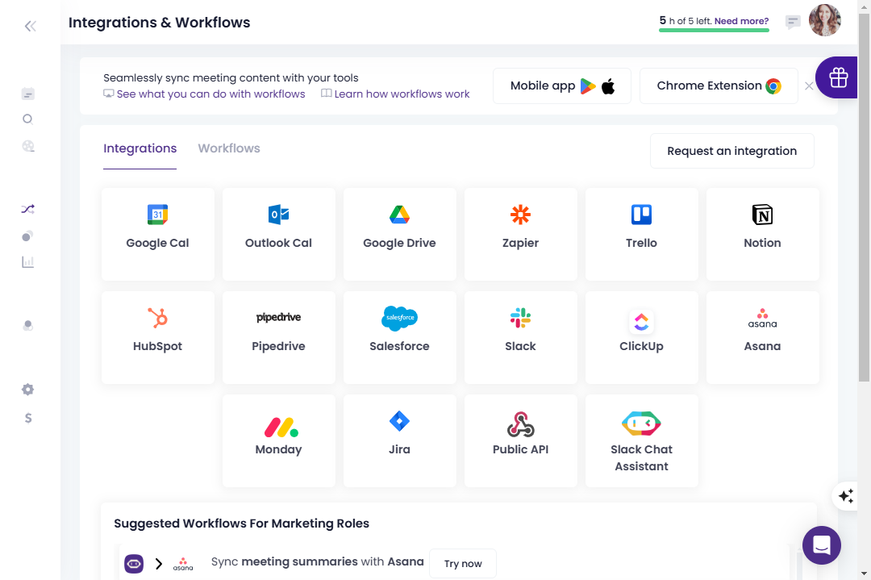Select the integrations shuffle icon in sidebar
The image size is (871, 580).
(x=27, y=210)
